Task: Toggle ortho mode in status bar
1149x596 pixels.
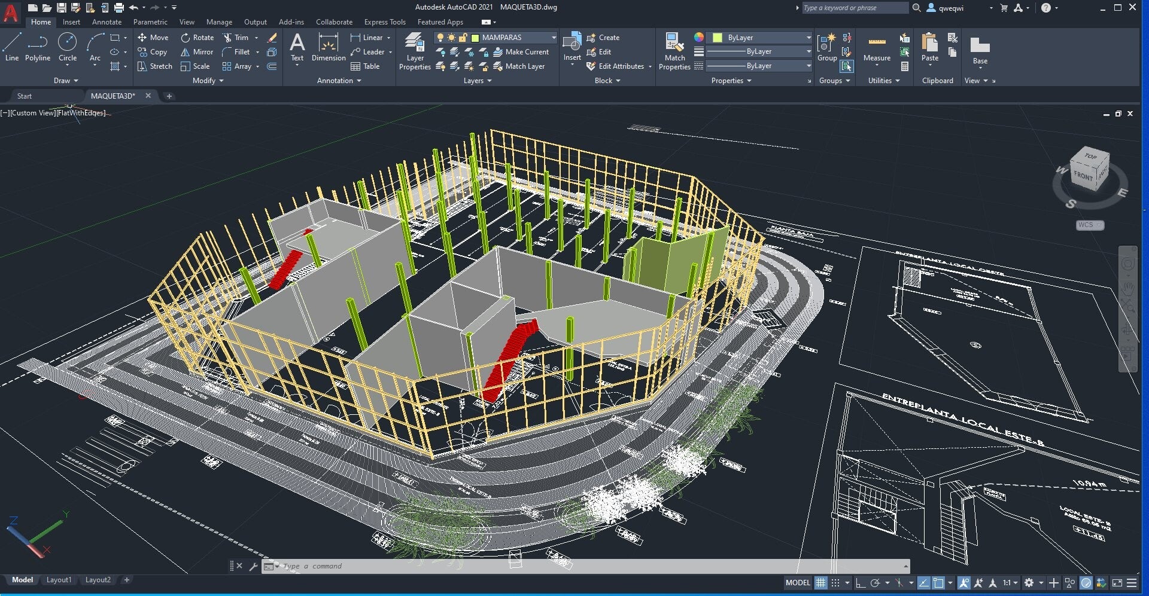Action: [x=861, y=583]
